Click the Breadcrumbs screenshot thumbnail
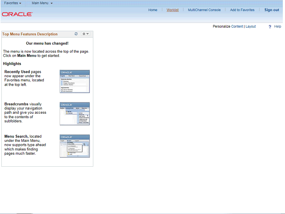The width and height of the screenshot is (285, 214). pyautogui.click(x=75, y=114)
